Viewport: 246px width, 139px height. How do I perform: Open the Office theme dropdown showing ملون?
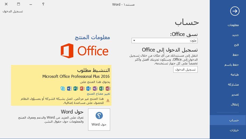(x=165, y=41)
